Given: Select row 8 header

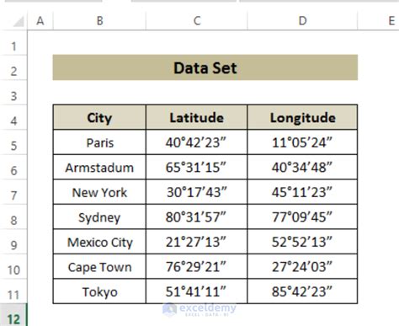Looking at the screenshot, I should click(13, 220).
